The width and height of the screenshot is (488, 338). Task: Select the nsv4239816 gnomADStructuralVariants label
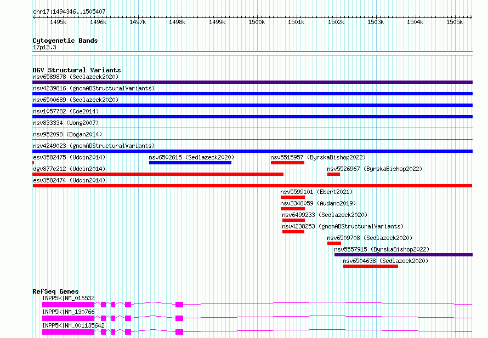(93, 88)
